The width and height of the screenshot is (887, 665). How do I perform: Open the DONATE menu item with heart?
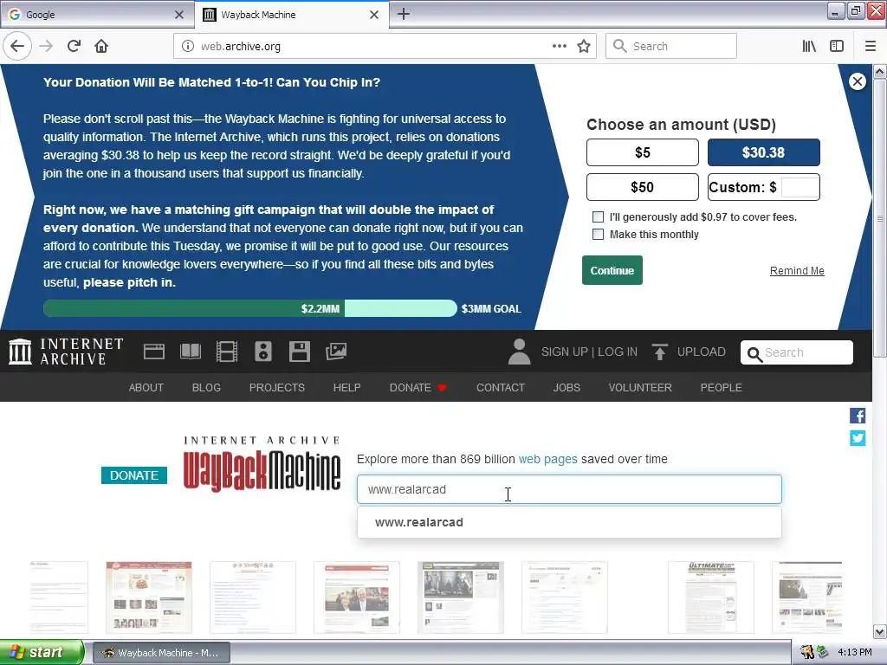click(x=418, y=387)
